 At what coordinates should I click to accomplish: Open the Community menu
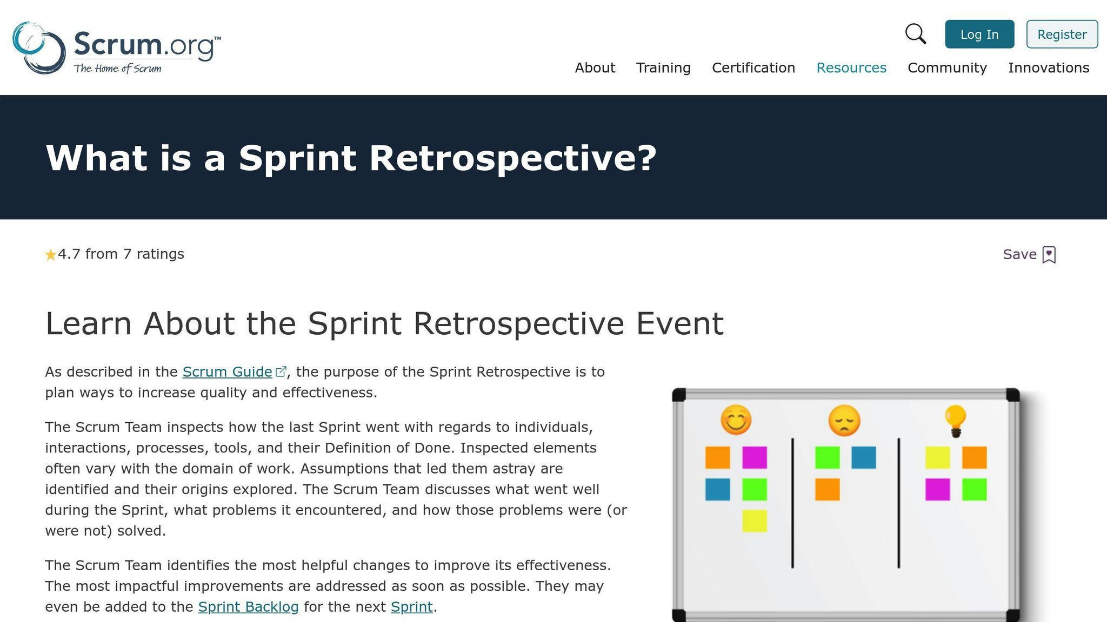[x=946, y=67]
